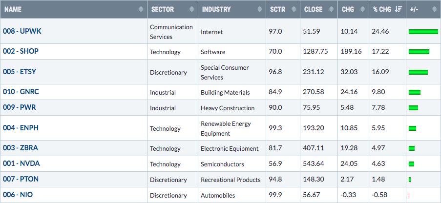Open the 006 - NIO symbol link
The height and width of the screenshot is (203, 441).
click(x=18, y=195)
